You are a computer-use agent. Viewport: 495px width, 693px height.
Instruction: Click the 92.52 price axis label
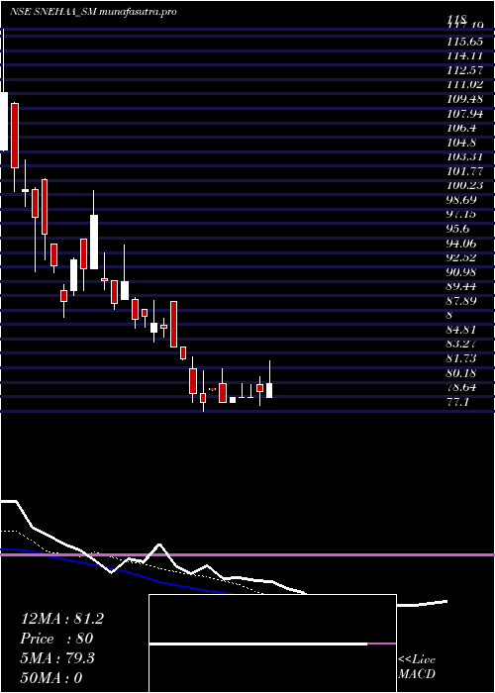click(461, 257)
